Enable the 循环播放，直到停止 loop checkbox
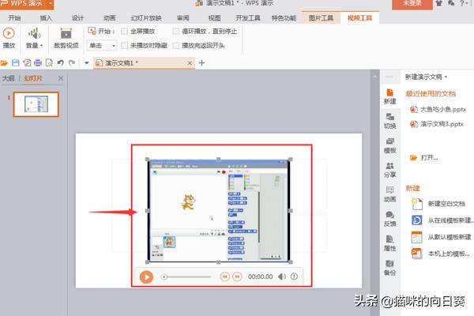The image size is (474, 316). click(x=175, y=31)
